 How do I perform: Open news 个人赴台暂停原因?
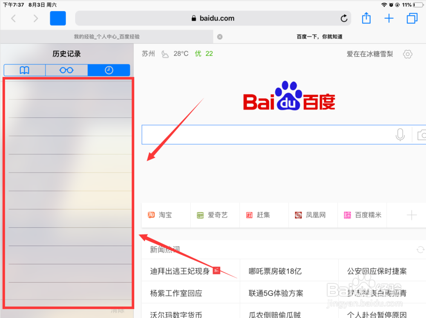tap(377, 315)
